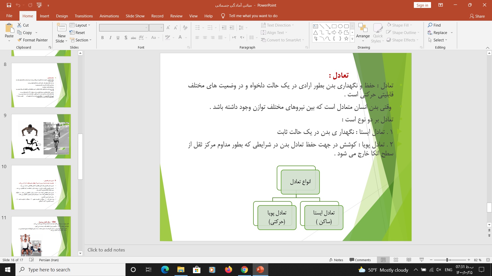Click Decrease List Level indent icon

pyautogui.click(x=224, y=28)
